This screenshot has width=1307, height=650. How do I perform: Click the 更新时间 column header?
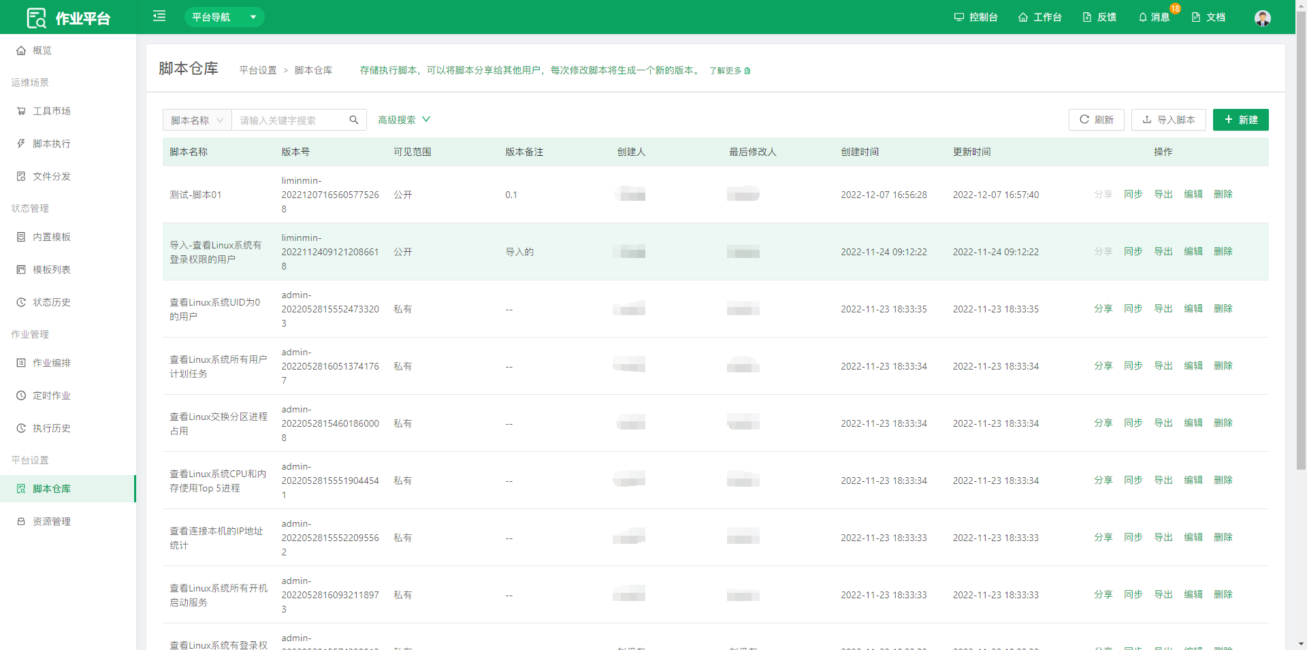972,152
